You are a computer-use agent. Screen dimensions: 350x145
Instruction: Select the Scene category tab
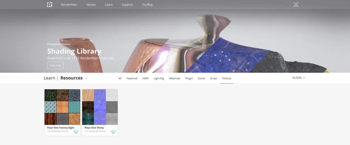tap(201, 78)
